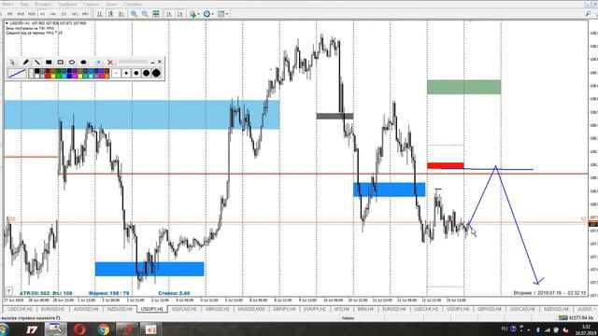Zoom out on the chart
Image resolution: width=598 pixels, height=336 pixels.
(145, 14)
